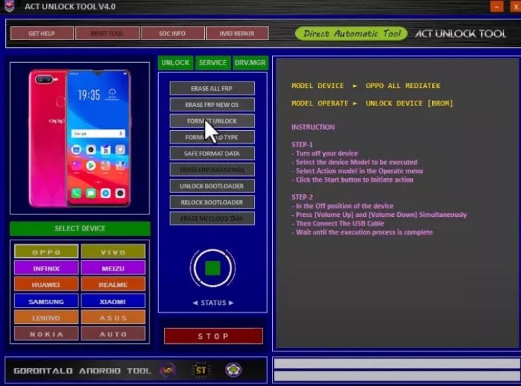521x386 pixels.
Task: Select the SAMSUNG brand
Action: 46,301
